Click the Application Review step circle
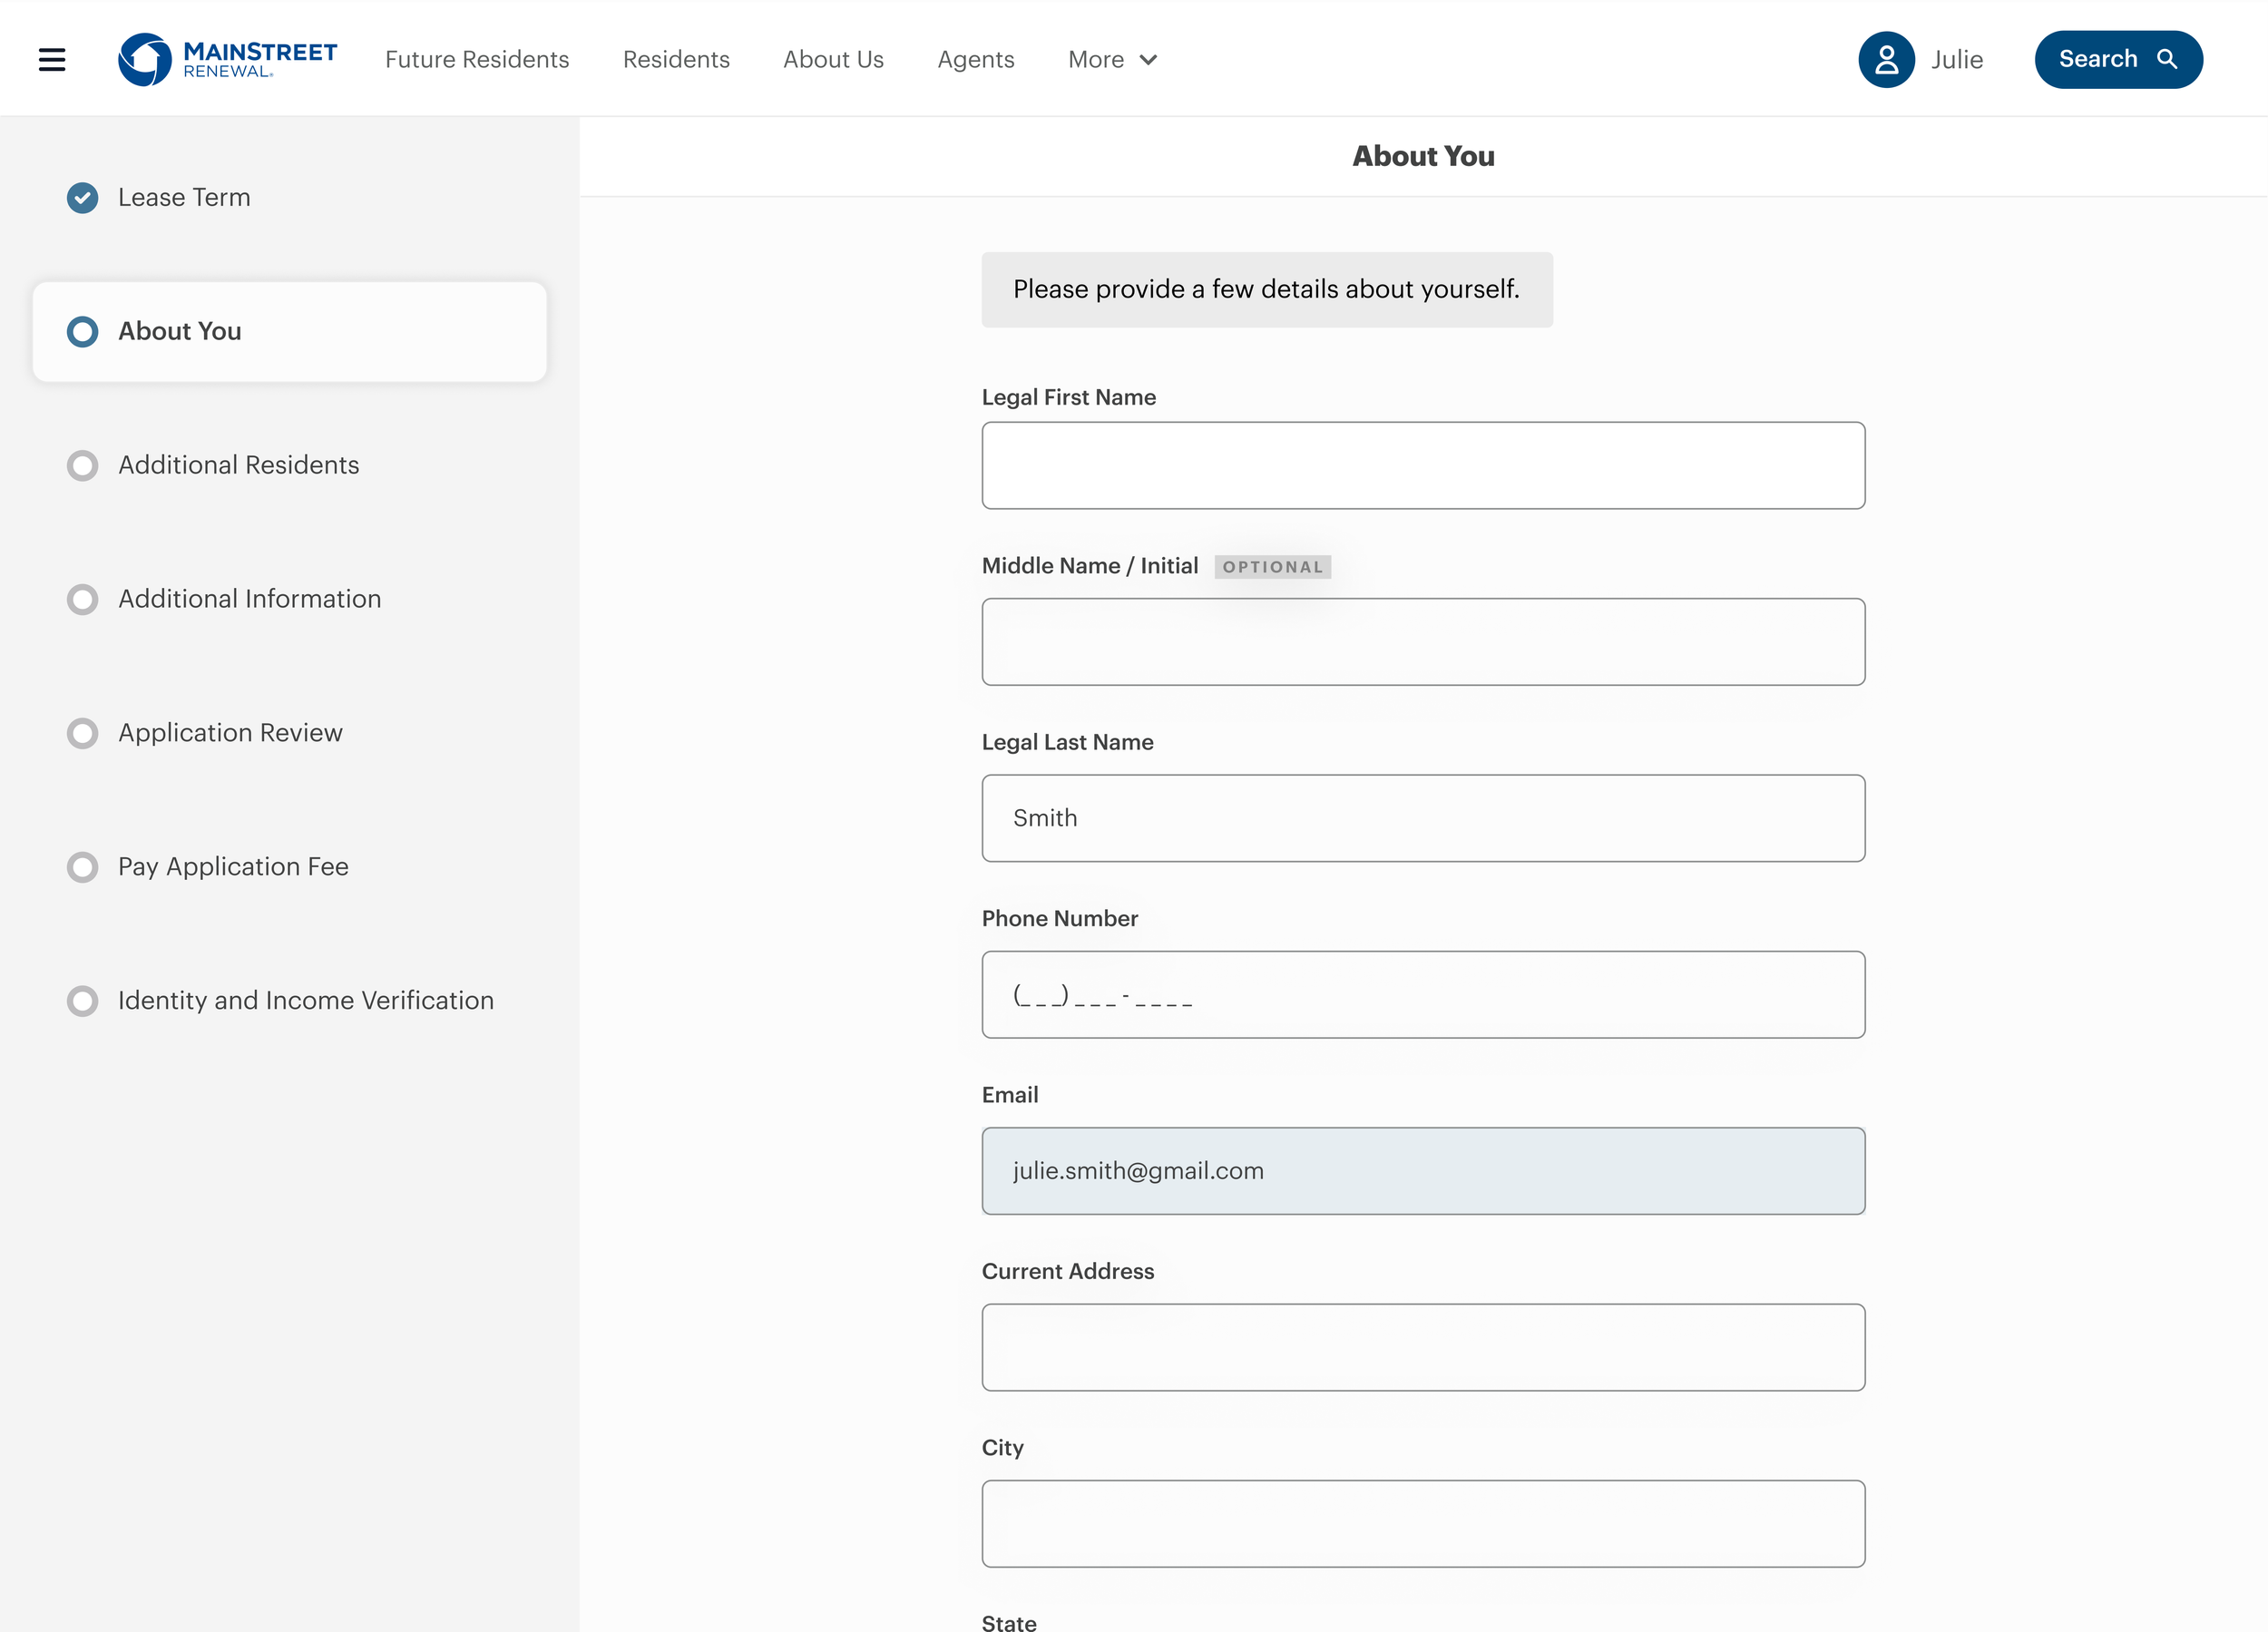2268x1632 pixels. tap(82, 734)
